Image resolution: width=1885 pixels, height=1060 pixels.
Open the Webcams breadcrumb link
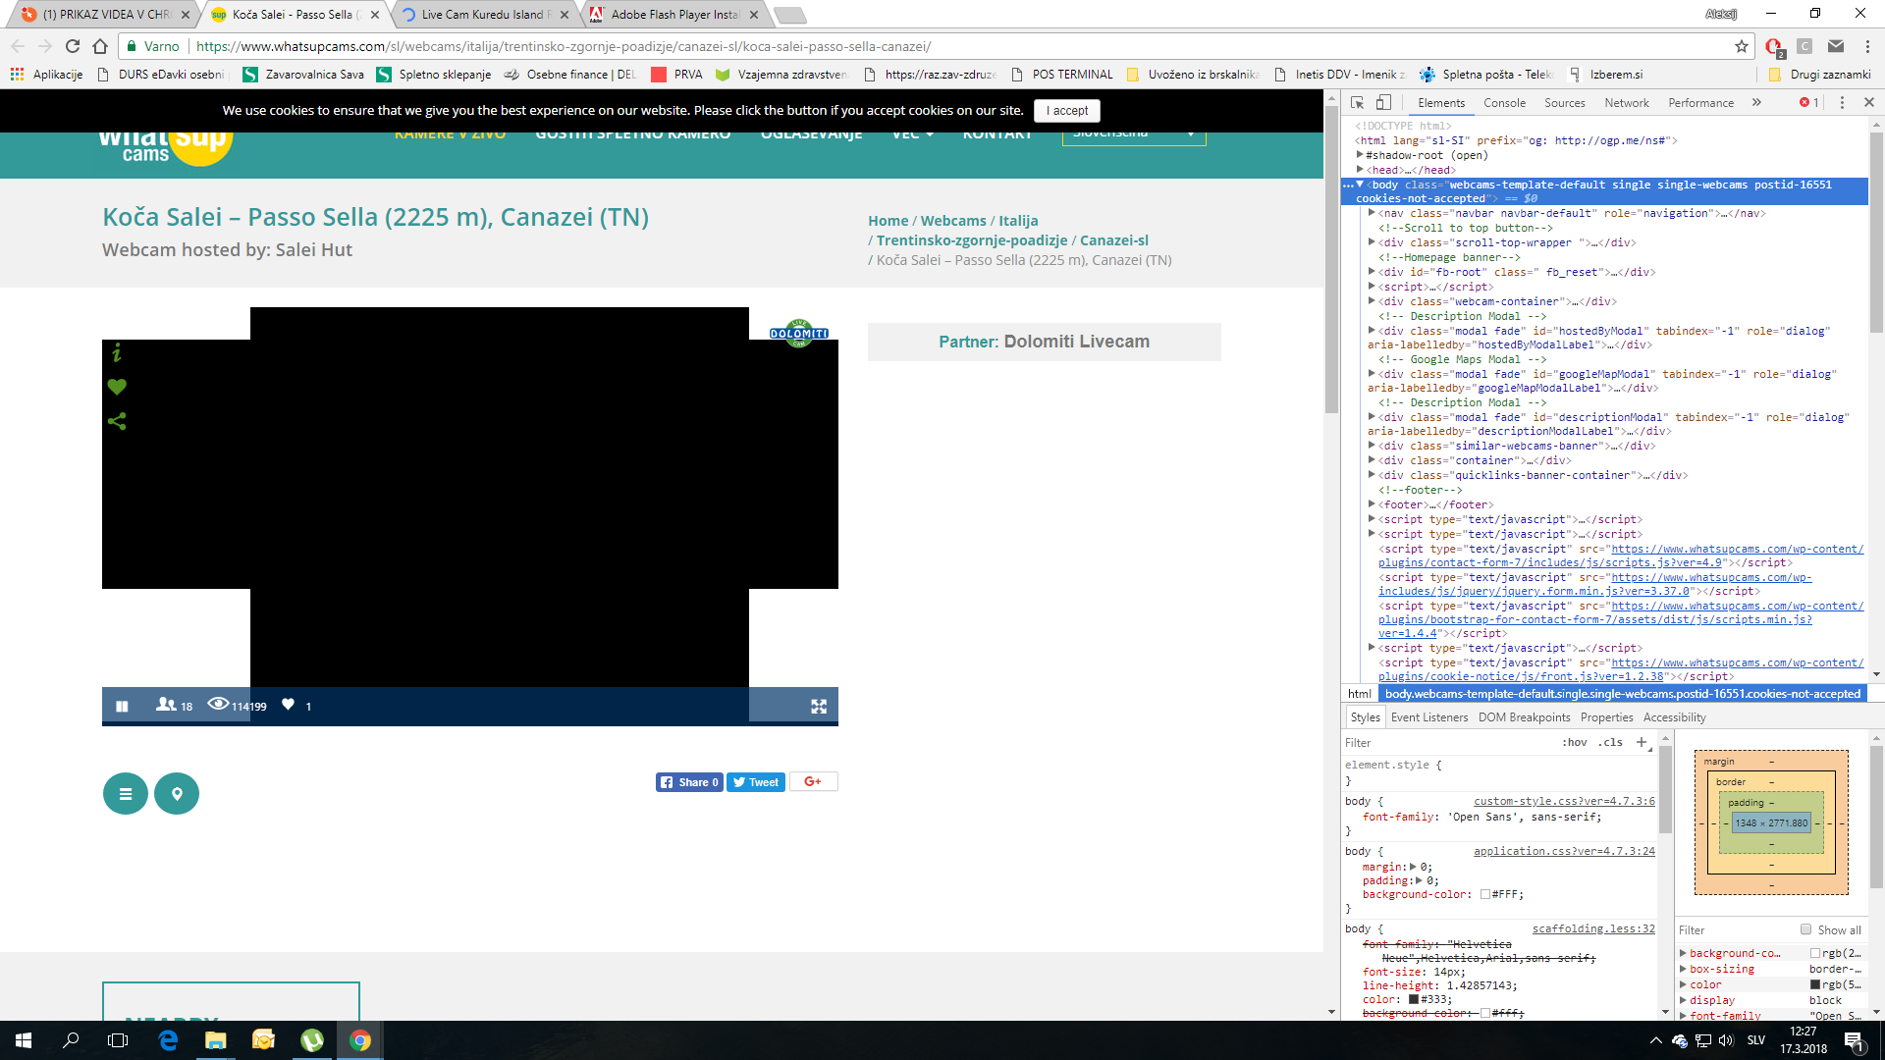click(x=953, y=221)
